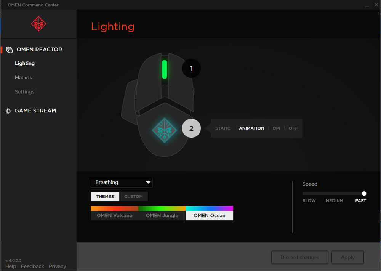
Task: Turn zone lighting OFF
Action: pos(293,128)
